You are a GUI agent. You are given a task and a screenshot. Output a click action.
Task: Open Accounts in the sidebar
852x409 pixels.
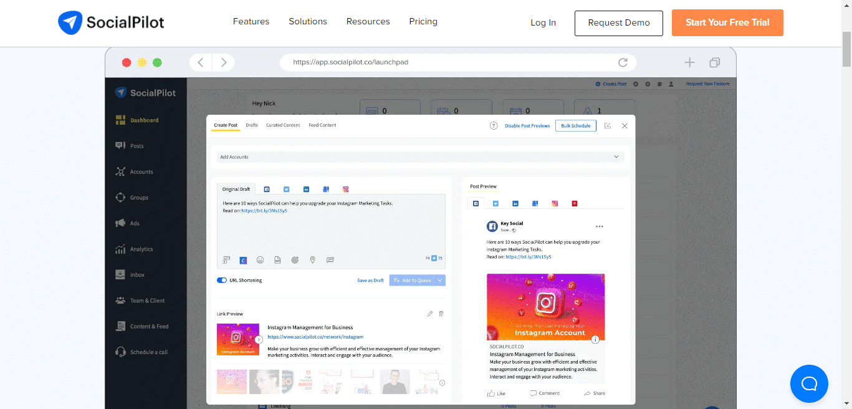tap(134, 171)
